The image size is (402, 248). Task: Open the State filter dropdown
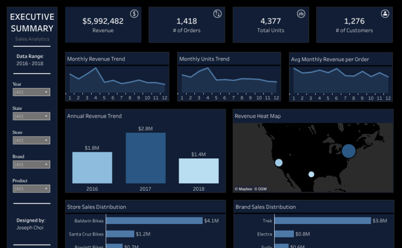[x=31, y=116]
